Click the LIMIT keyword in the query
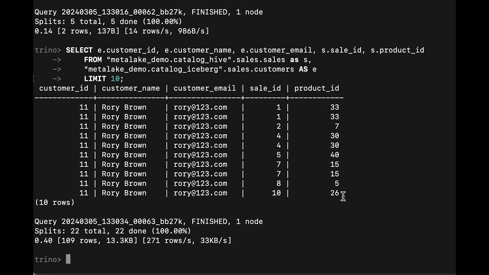 point(95,79)
